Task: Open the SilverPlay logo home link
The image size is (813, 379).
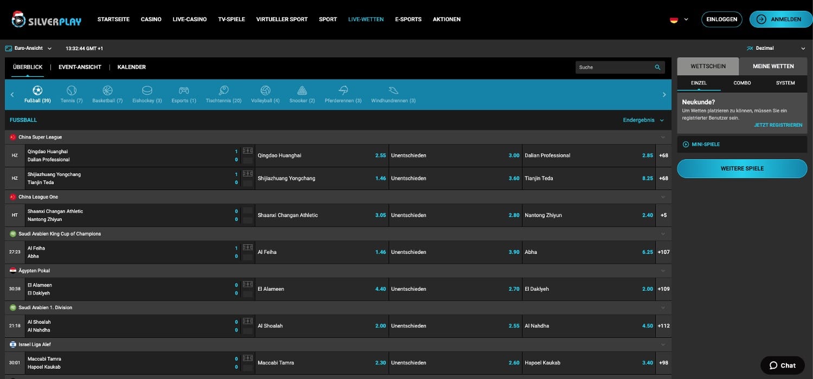Action: [x=47, y=19]
